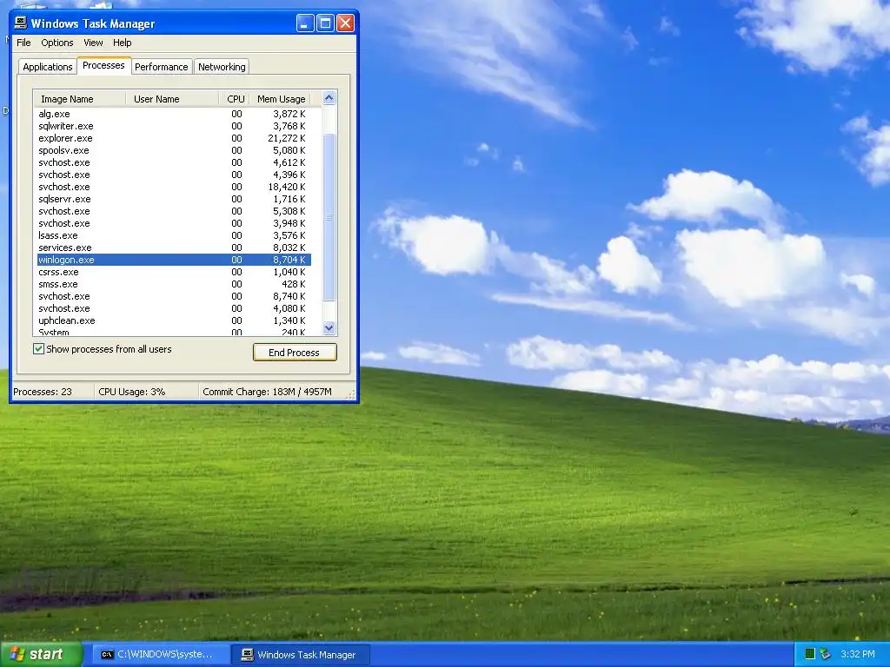
Task: Switch to the Applications tab
Action: pos(48,67)
